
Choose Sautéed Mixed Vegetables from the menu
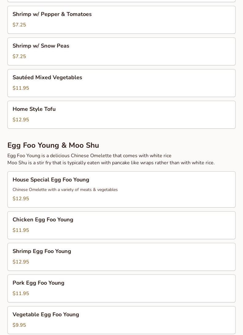pyautogui.click(x=47, y=78)
